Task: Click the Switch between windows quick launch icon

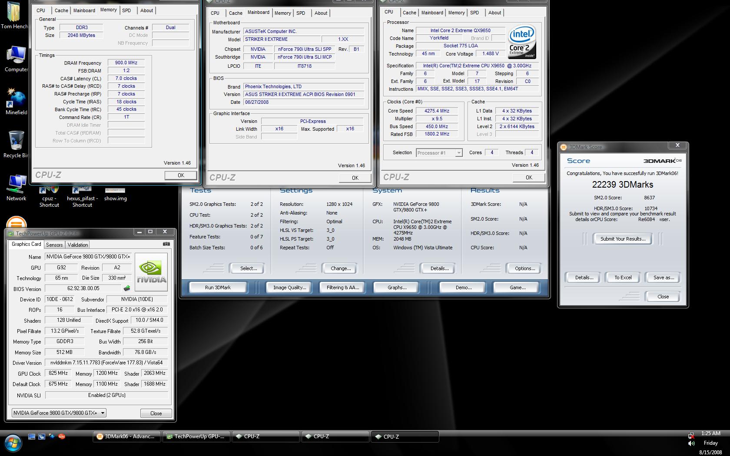Action: click(x=42, y=436)
